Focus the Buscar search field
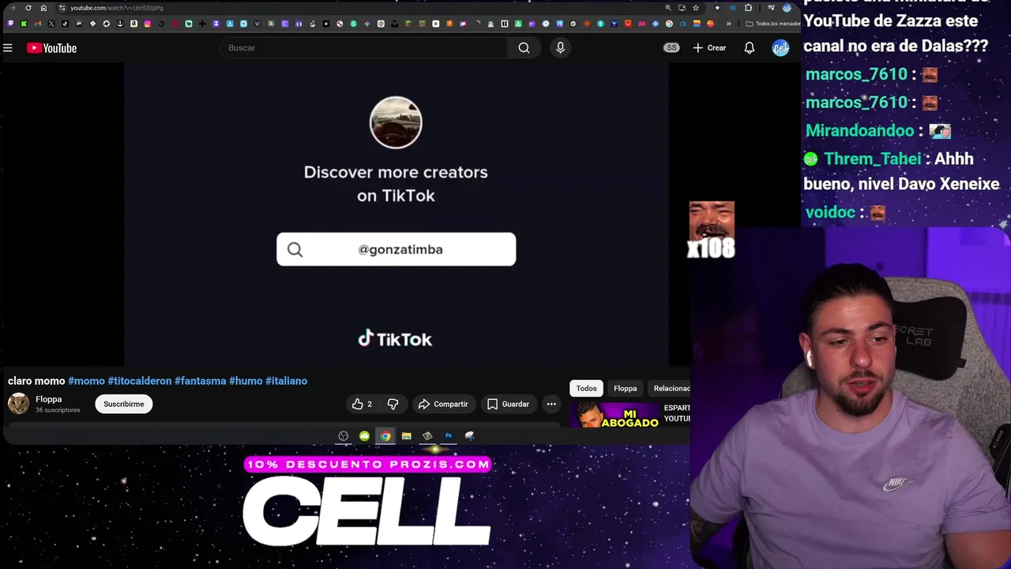Viewport: 1011px width, 569px height. tap(363, 48)
